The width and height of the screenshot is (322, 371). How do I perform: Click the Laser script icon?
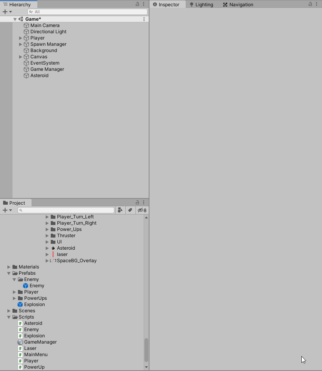(20, 348)
